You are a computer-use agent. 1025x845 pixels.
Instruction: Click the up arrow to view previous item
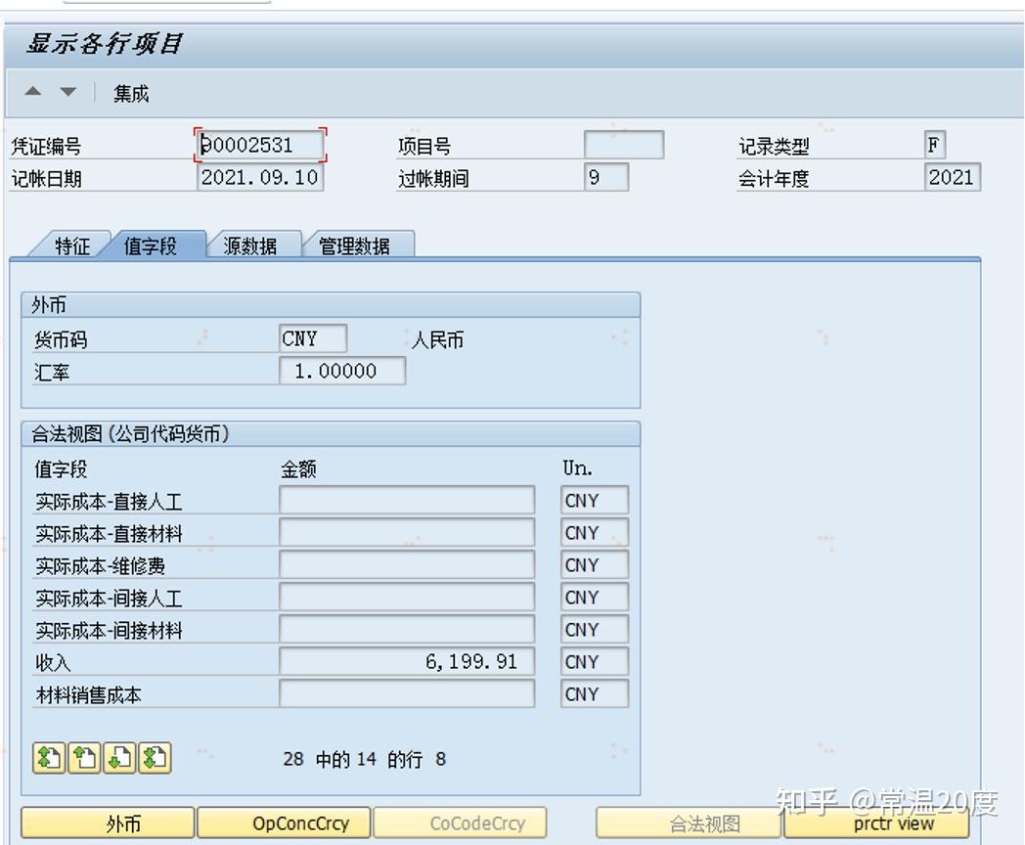[32, 92]
